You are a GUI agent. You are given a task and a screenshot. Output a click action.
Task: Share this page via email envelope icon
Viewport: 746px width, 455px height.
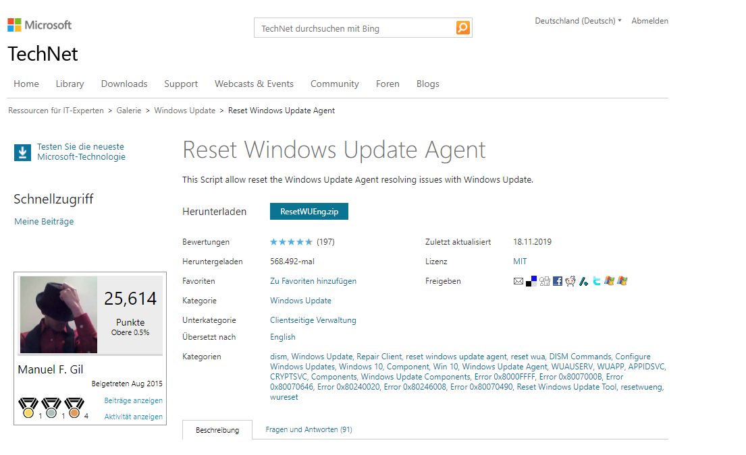pyautogui.click(x=518, y=281)
